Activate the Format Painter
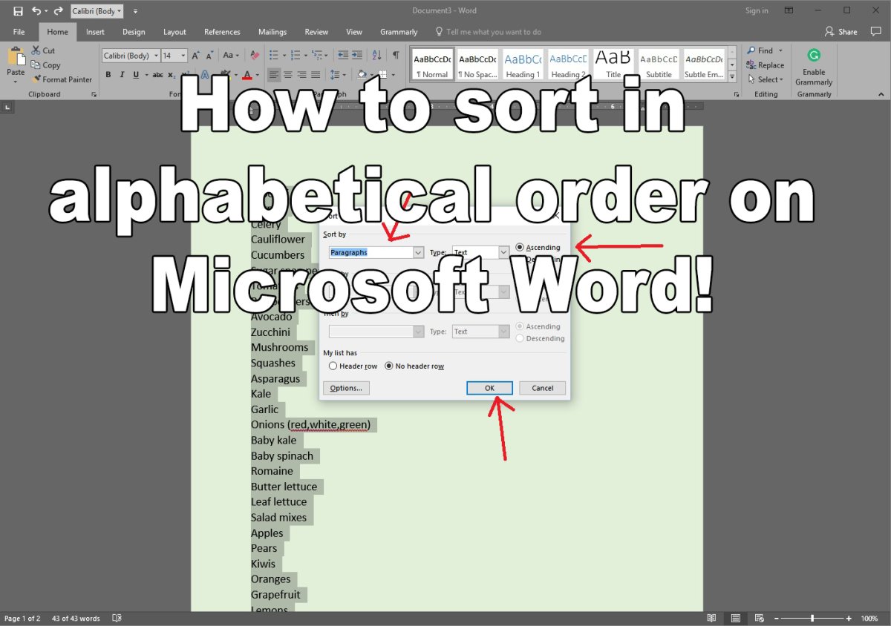Screen dimensions: 891x626 point(62,79)
